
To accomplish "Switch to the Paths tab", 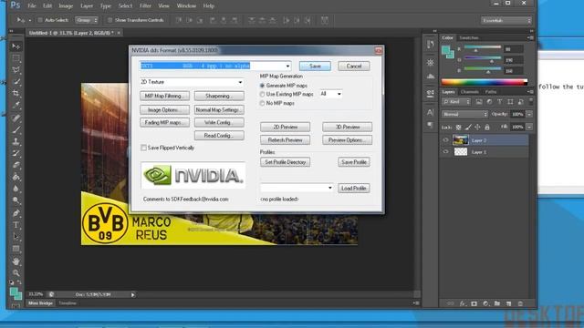I will (x=491, y=92).
